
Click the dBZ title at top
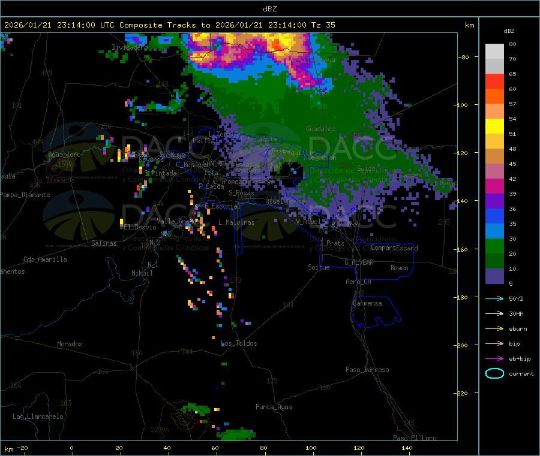[269, 8]
